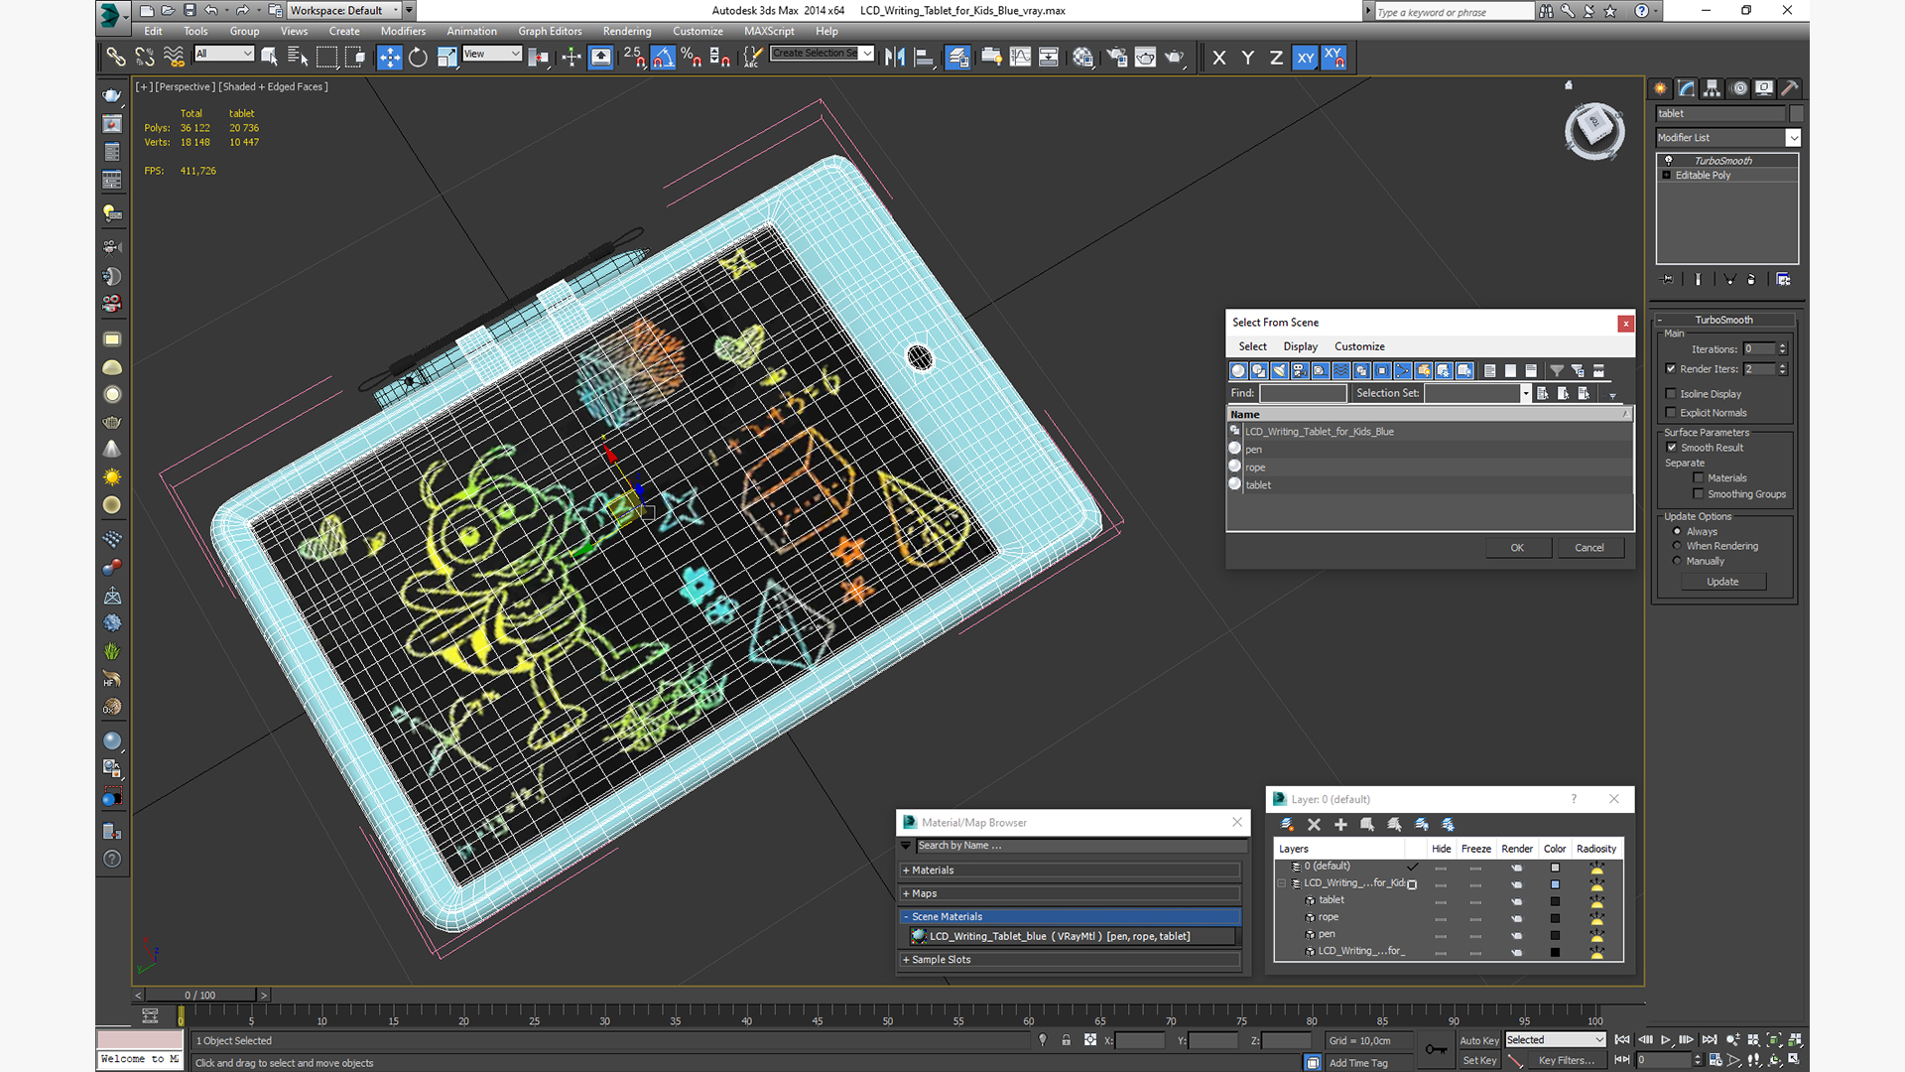Open the Modifier List dropdown

coord(1727,138)
